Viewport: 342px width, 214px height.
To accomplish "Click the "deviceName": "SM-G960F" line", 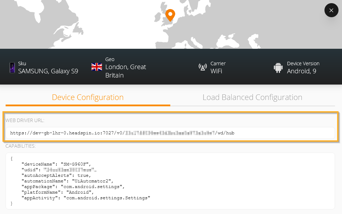I will pyautogui.click(x=56, y=164).
